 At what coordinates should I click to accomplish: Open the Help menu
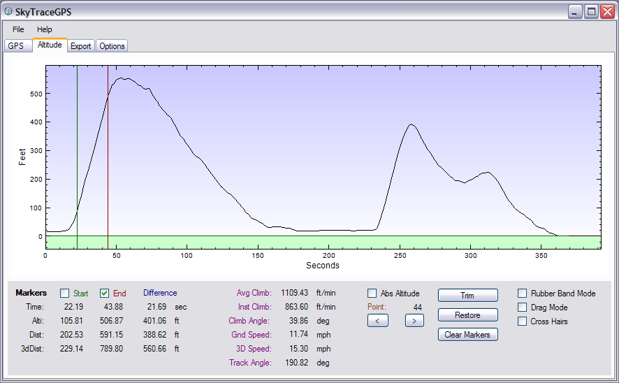tap(44, 29)
